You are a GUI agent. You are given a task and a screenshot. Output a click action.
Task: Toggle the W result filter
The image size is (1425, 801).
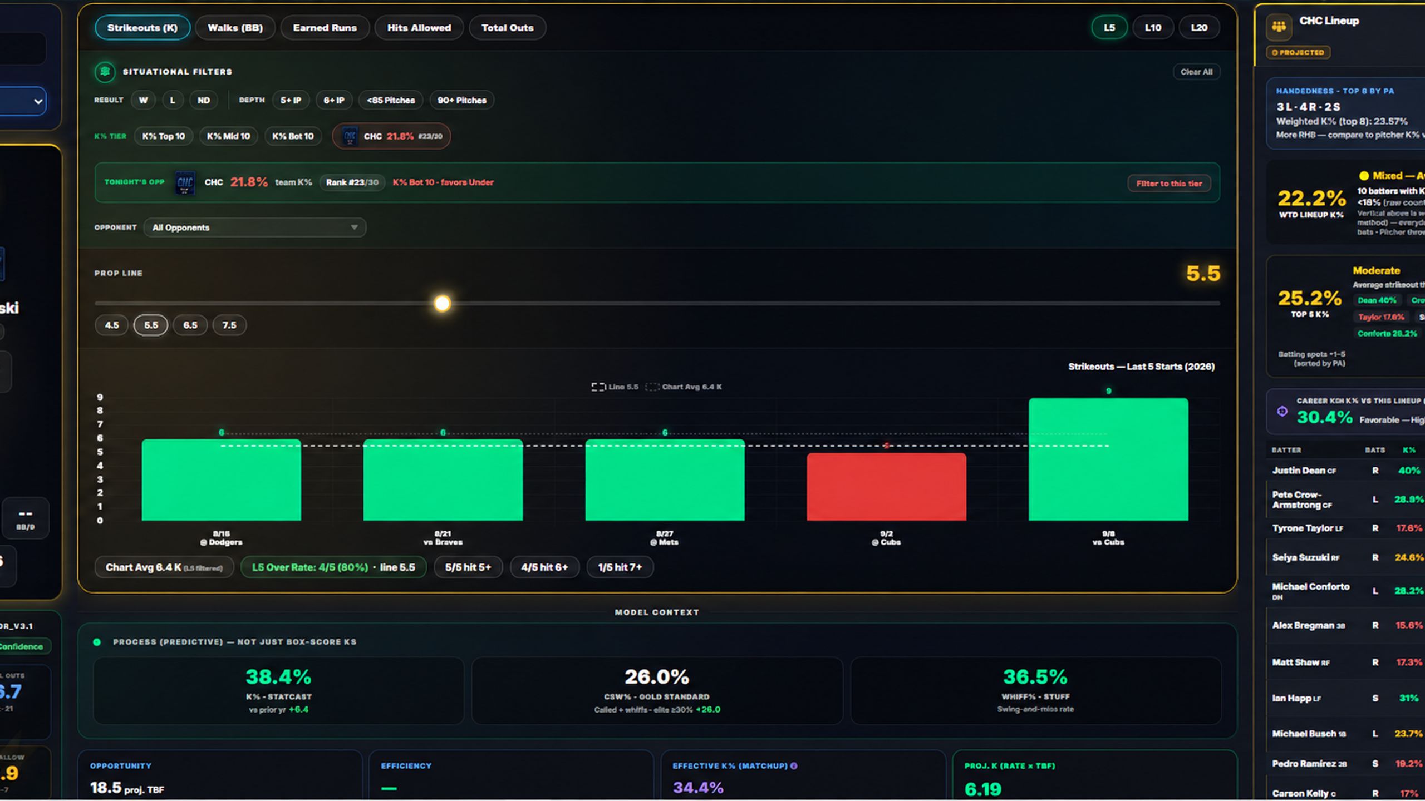tap(143, 100)
